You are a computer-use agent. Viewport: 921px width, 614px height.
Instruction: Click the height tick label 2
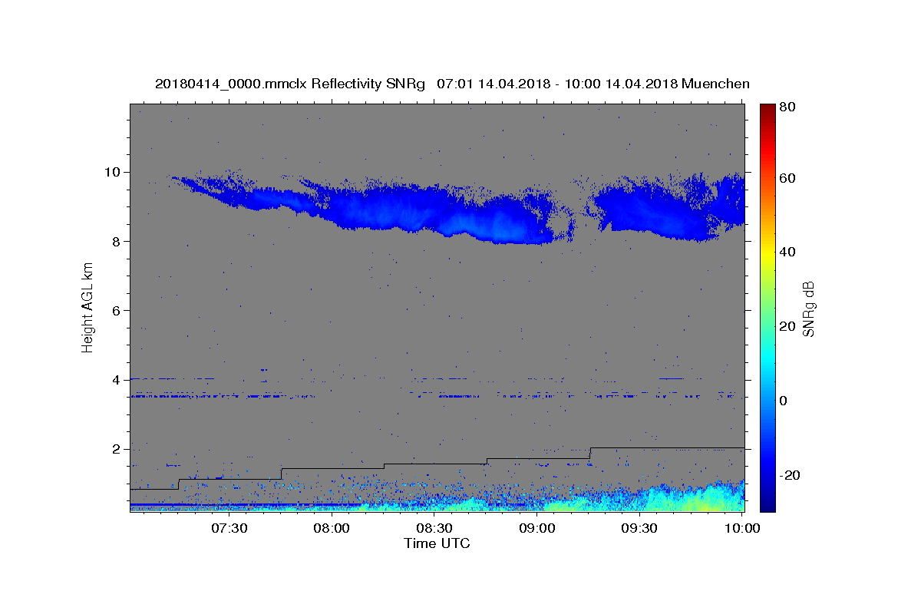click(117, 449)
